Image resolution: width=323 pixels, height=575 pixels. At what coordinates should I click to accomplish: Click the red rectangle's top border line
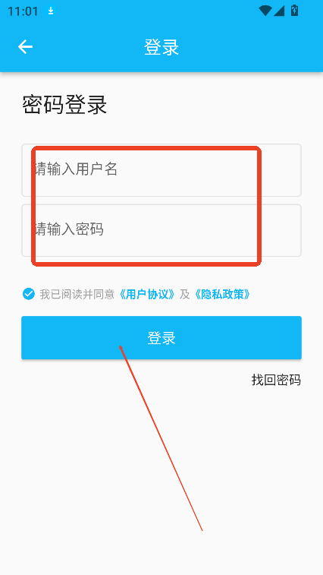(146, 149)
